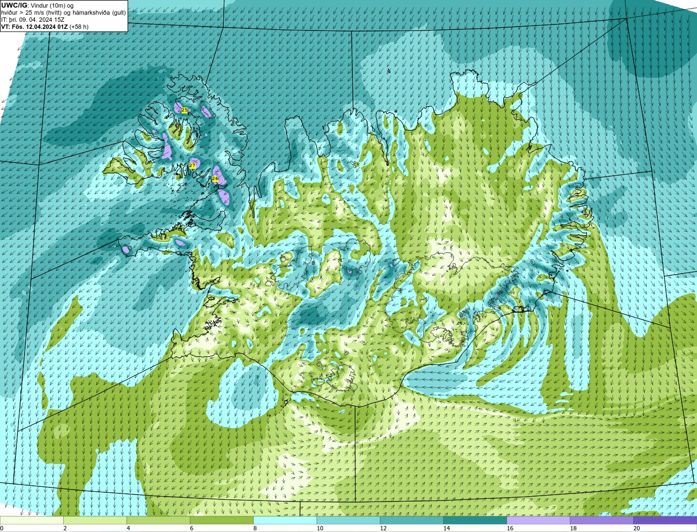Pick the 12–14 m/s teal swatch

(x=412, y=520)
